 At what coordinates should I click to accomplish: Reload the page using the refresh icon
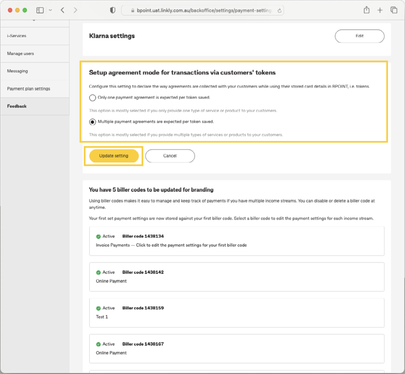[x=279, y=10]
